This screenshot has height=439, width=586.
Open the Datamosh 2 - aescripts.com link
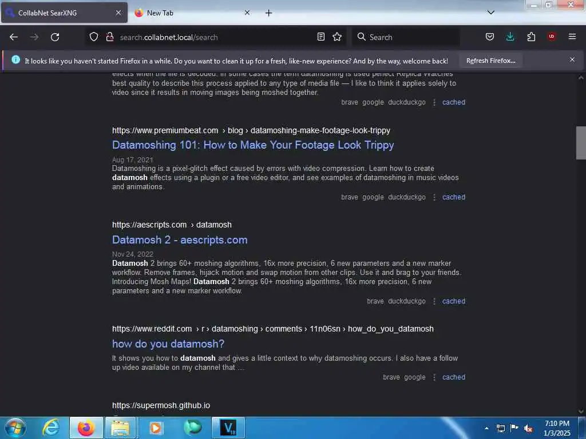point(180,240)
